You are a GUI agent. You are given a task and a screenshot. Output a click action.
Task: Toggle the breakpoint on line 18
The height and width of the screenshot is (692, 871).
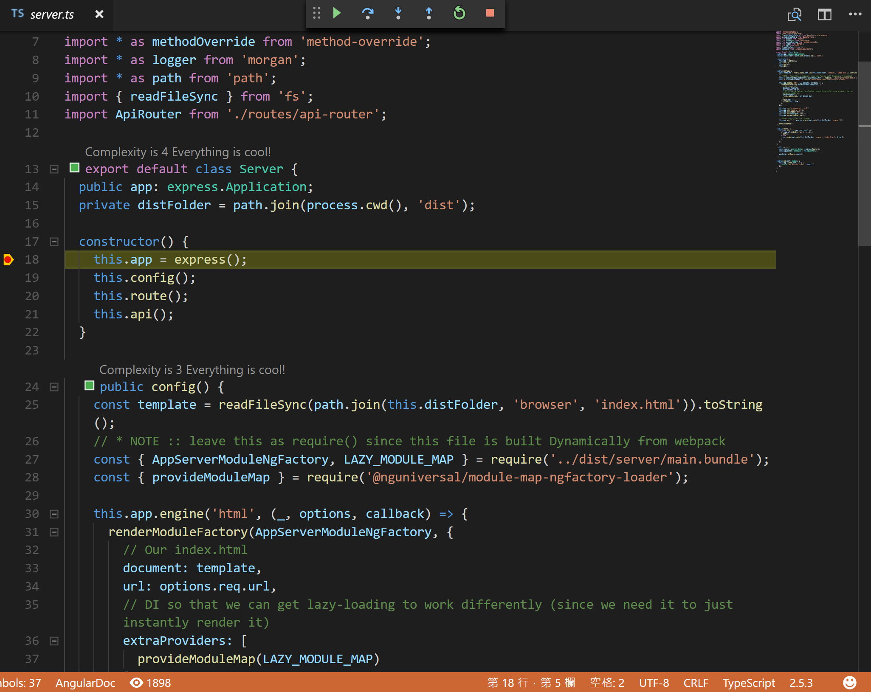(8, 259)
